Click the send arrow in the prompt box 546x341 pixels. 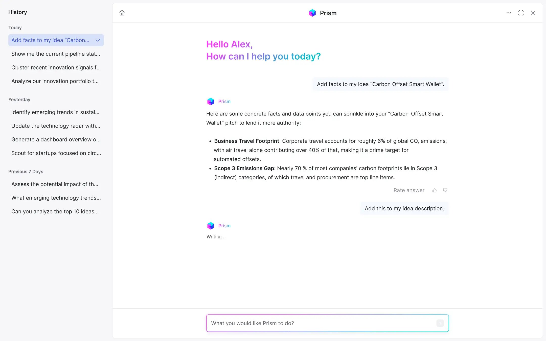(x=440, y=323)
